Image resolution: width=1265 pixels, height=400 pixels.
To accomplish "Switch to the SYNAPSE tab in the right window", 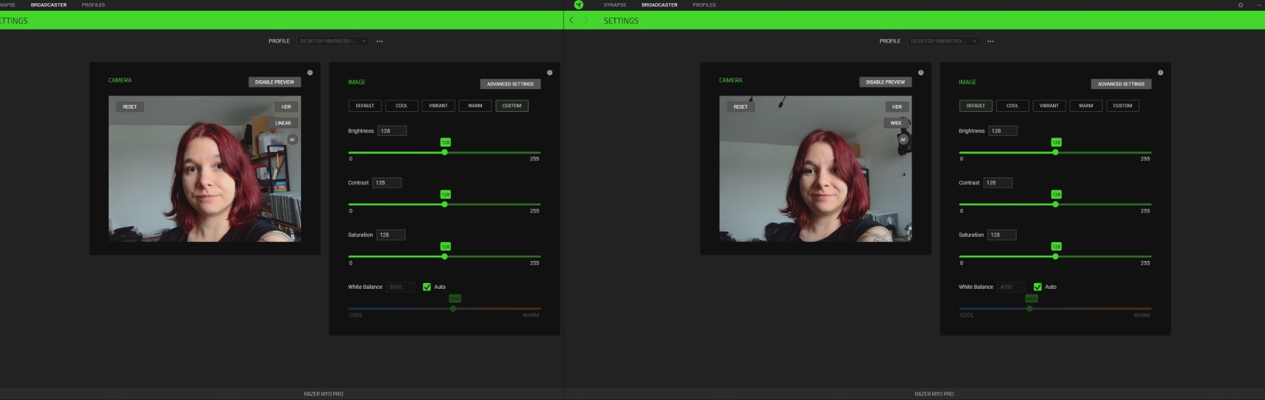I will [614, 5].
